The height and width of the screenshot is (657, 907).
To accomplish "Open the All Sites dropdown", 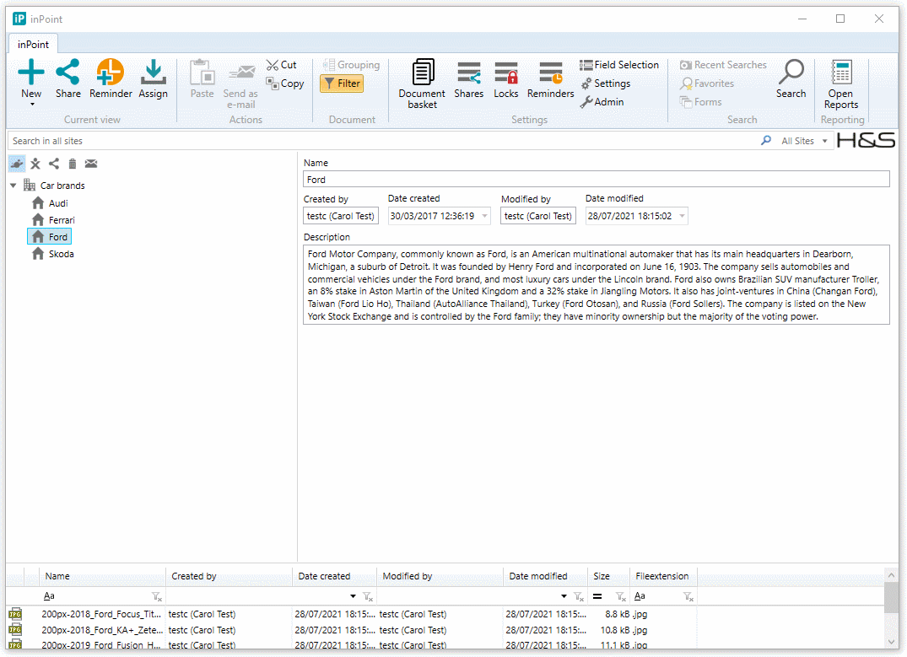I will (x=804, y=141).
